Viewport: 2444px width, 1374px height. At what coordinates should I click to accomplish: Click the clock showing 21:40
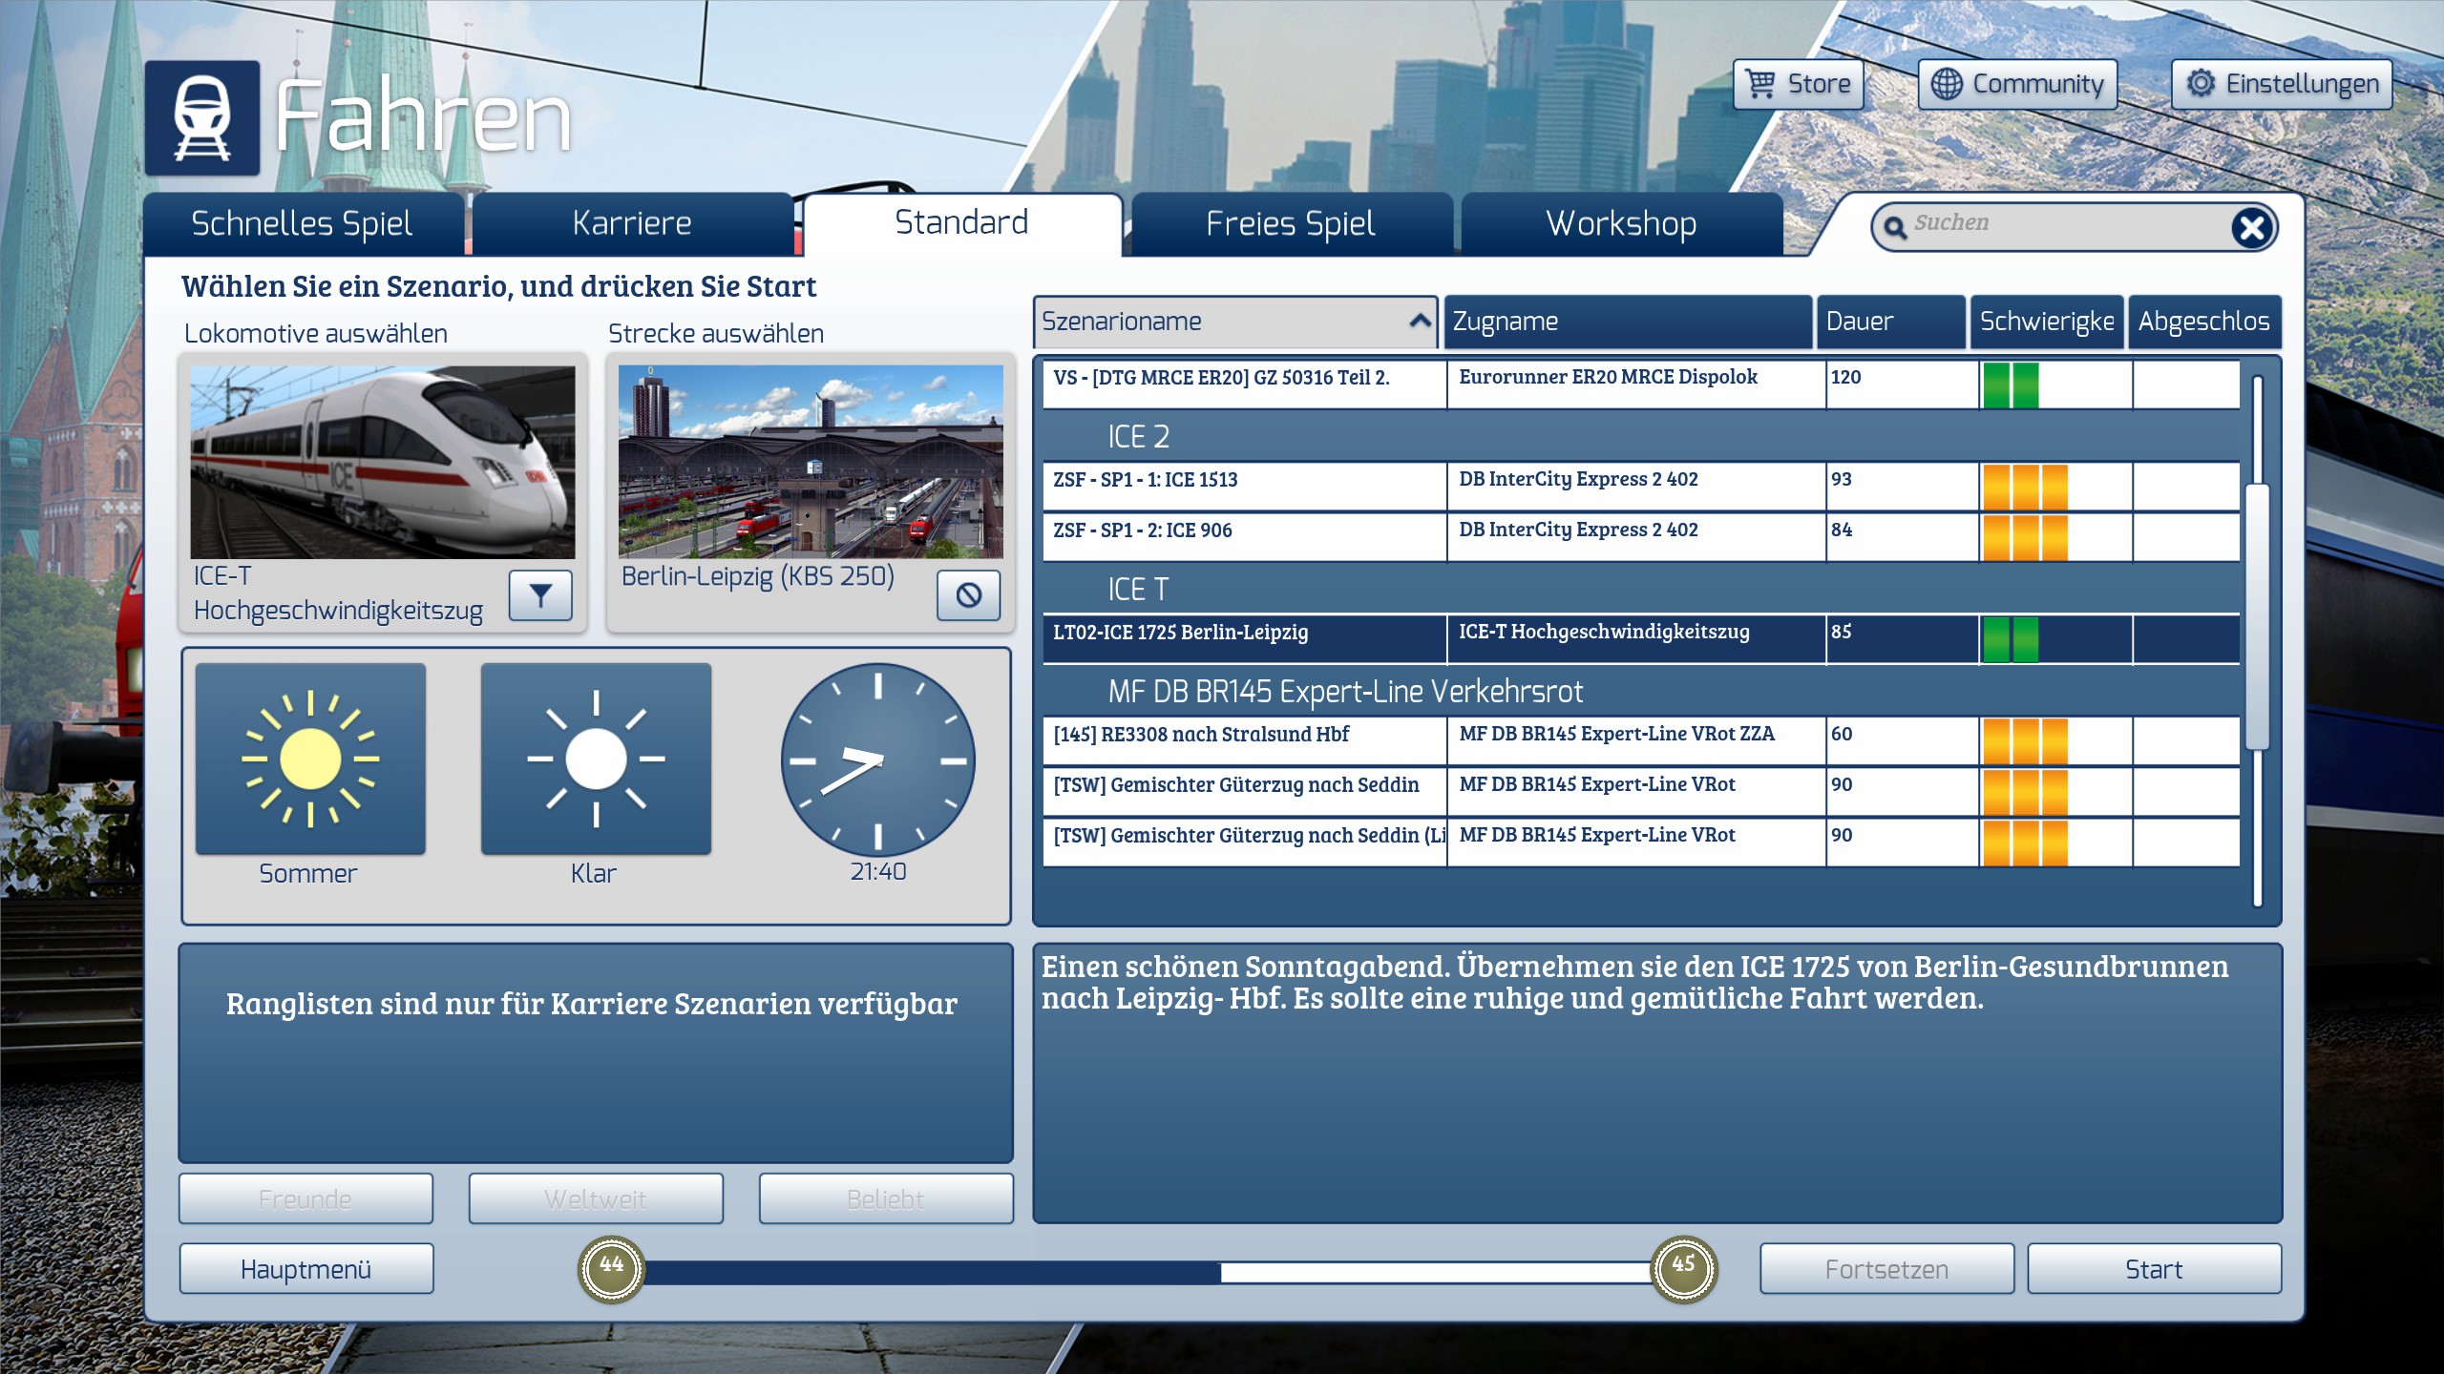click(x=877, y=760)
